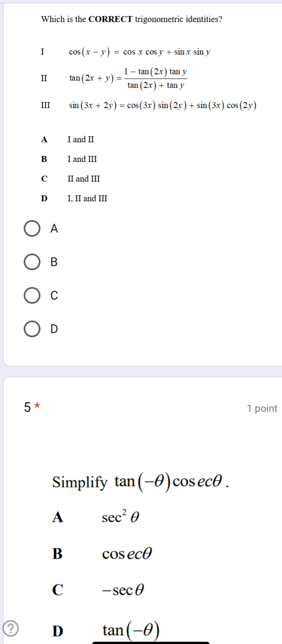This screenshot has width=282, height=644.
Task: Click the 'II and III' choice text
Action: coord(84,179)
